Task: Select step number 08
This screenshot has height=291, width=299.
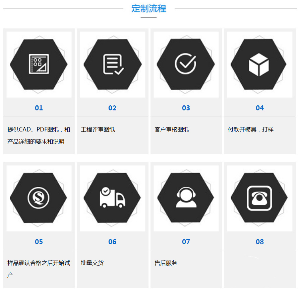Action: 260,242
